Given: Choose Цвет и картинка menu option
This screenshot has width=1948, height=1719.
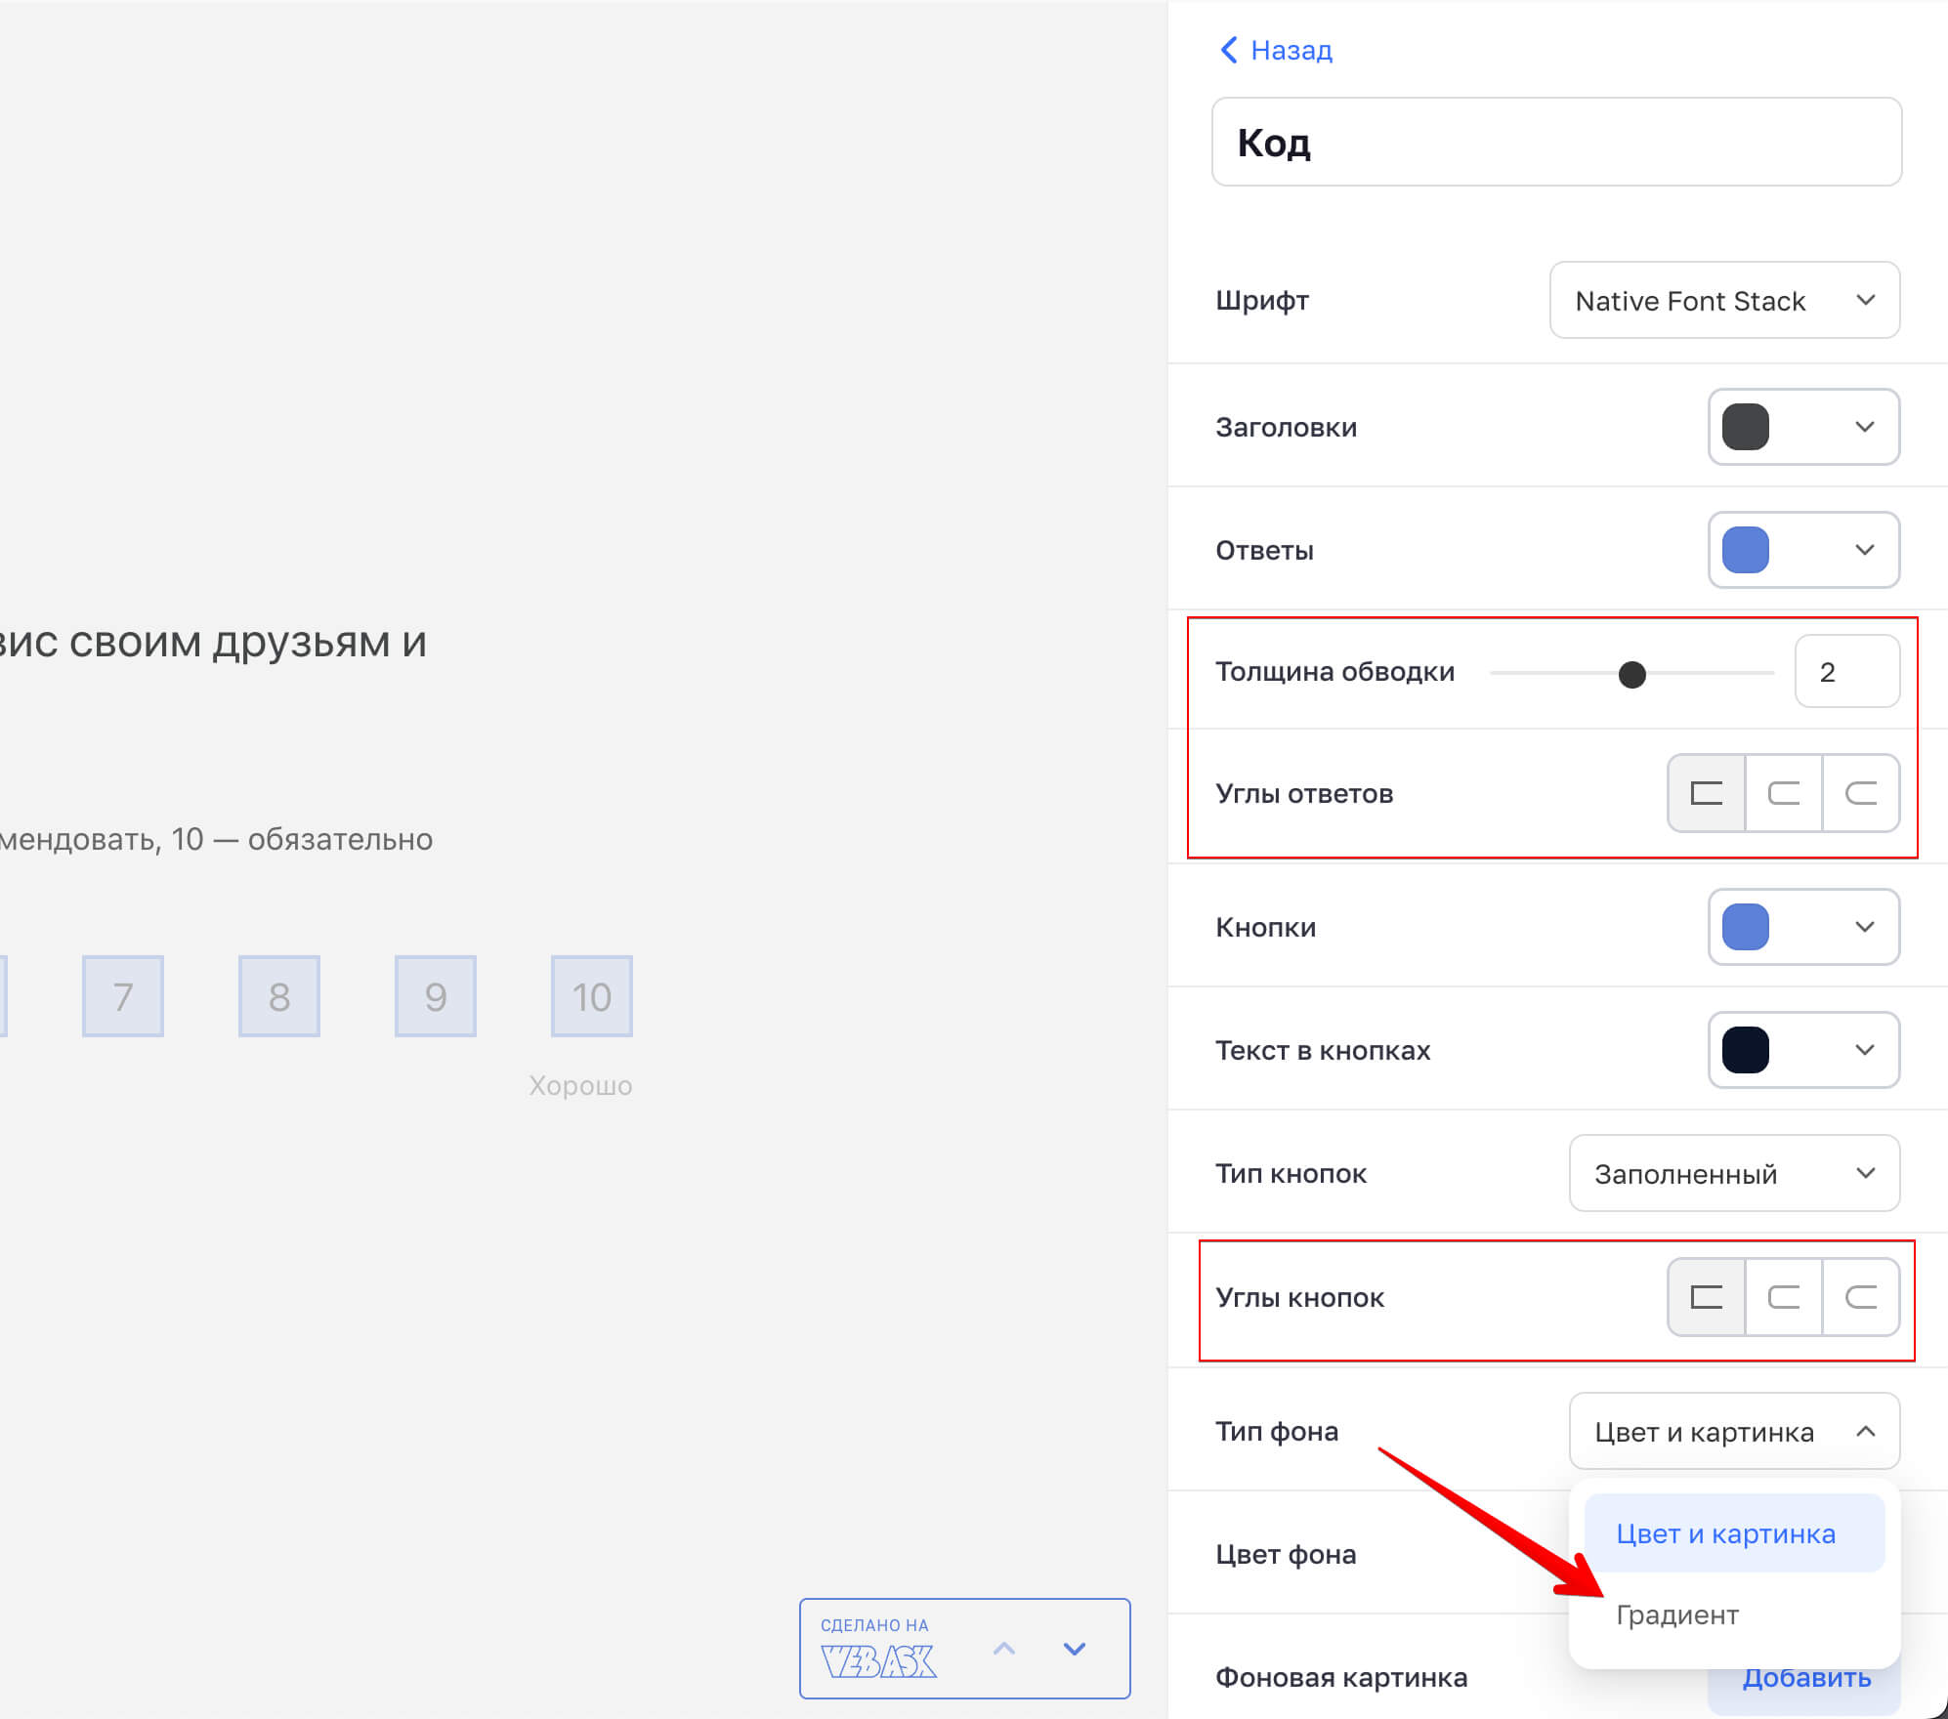Looking at the screenshot, I should click(1734, 1533).
